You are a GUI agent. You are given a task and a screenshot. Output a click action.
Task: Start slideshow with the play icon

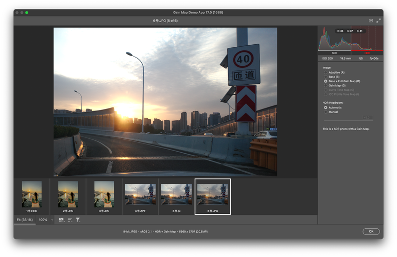pyautogui.click(x=370, y=21)
